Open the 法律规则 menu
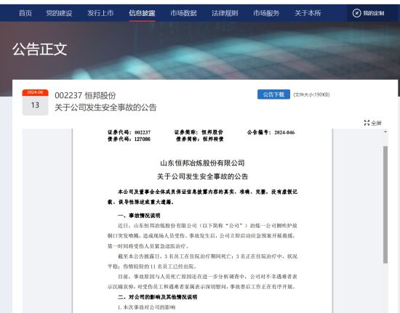400x313 pixels. click(x=225, y=13)
